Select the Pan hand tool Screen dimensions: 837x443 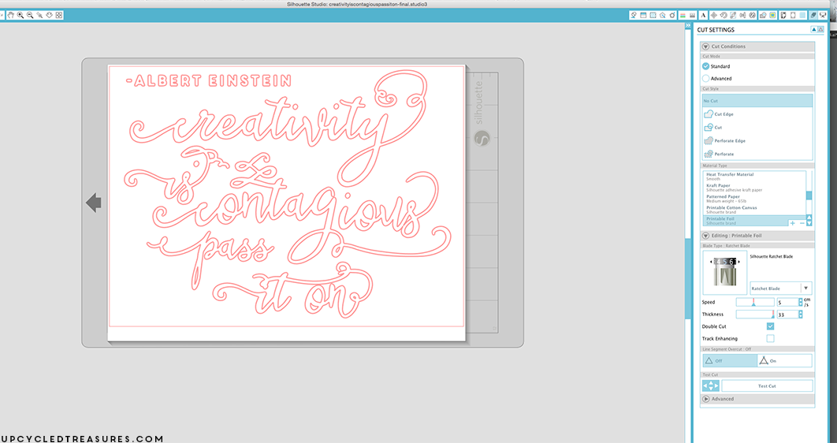tap(11, 16)
